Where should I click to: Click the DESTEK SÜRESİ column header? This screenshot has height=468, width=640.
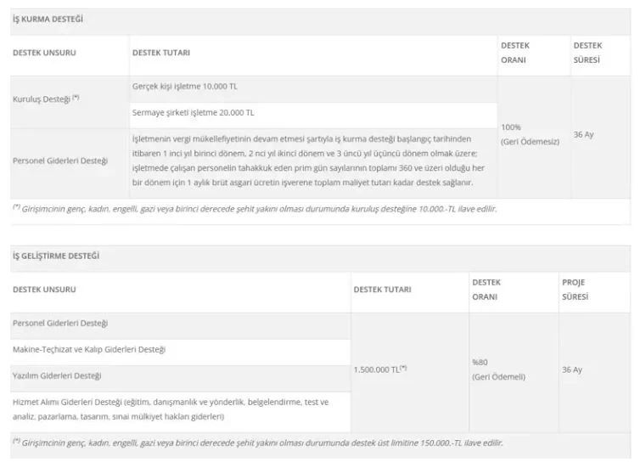click(587, 53)
